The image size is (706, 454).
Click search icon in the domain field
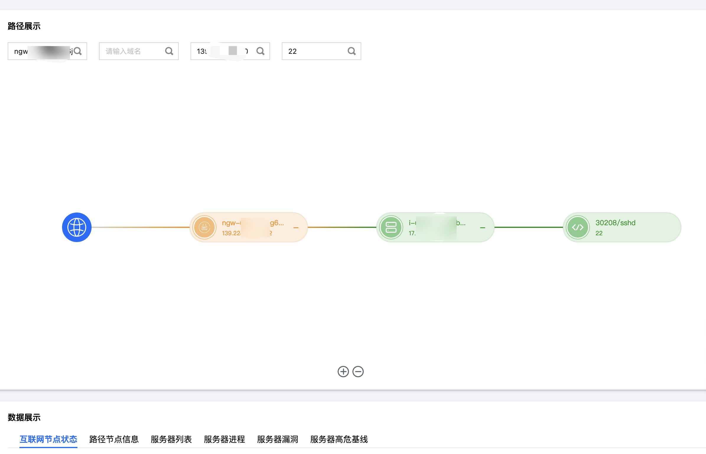(x=169, y=51)
